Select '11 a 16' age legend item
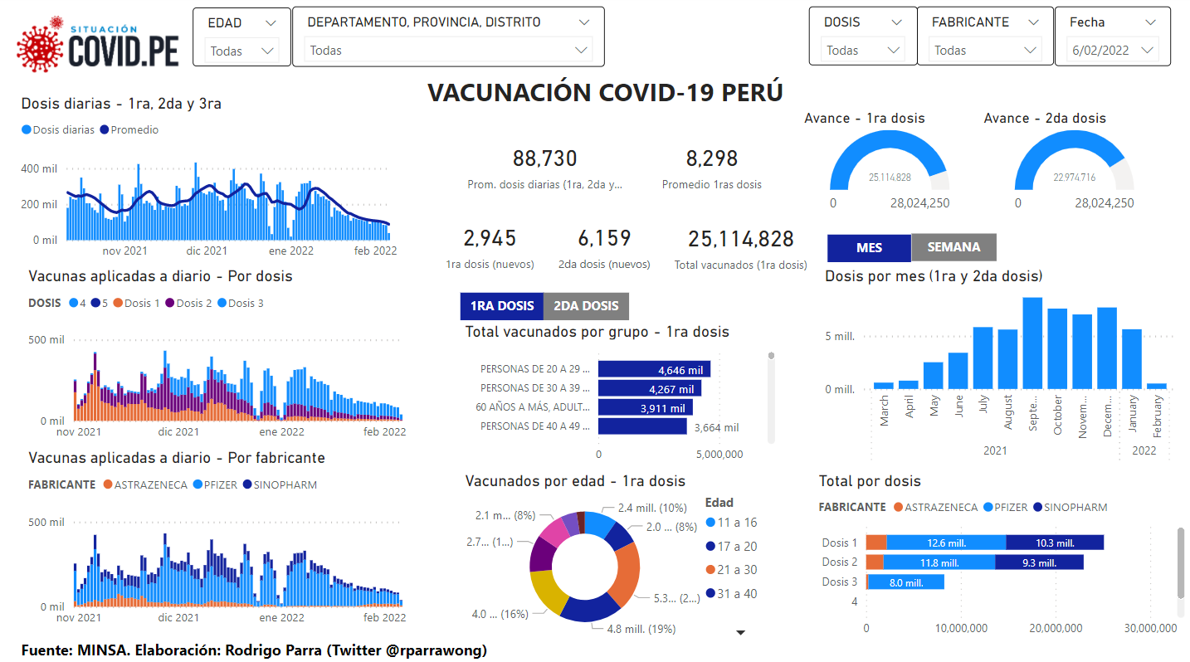Screen dimensions: 1190x662 tap(730, 523)
